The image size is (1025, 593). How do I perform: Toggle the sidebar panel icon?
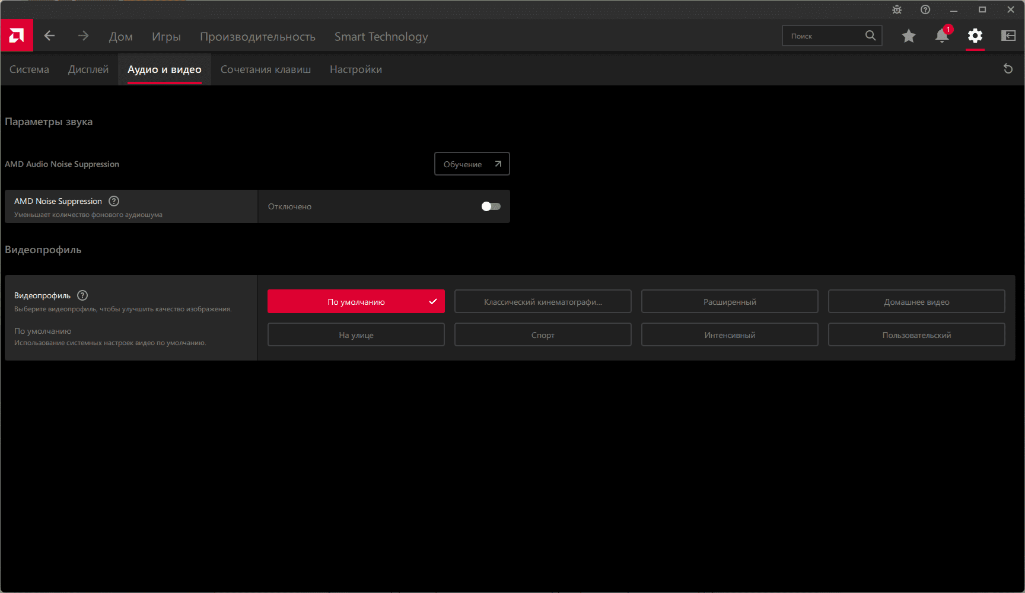[1008, 36]
